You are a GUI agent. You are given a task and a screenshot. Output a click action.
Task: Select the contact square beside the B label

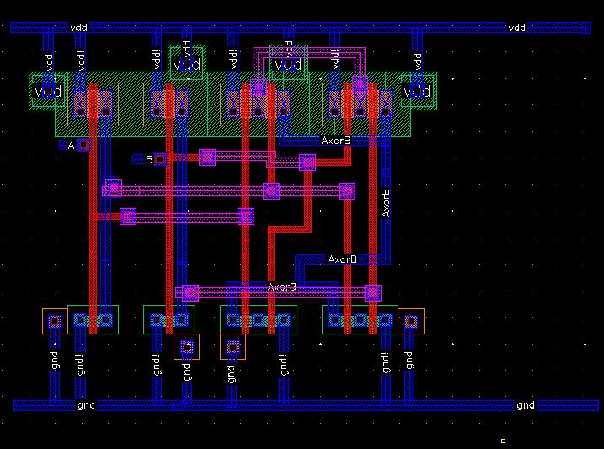160,159
